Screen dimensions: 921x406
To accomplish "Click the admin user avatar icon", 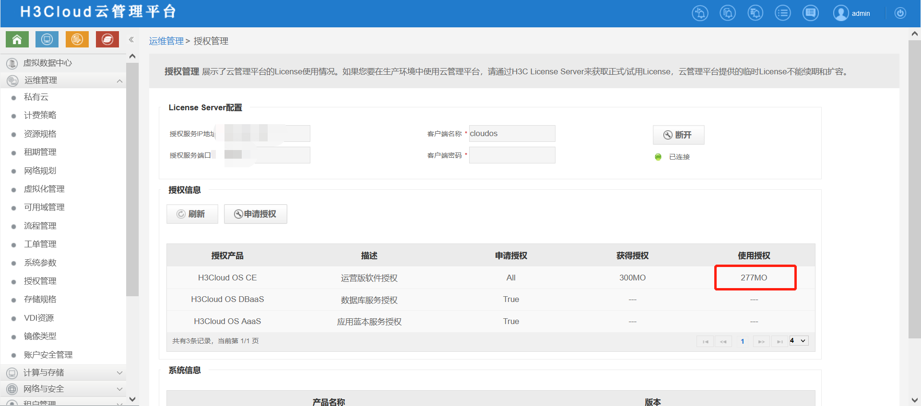I will point(841,13).
